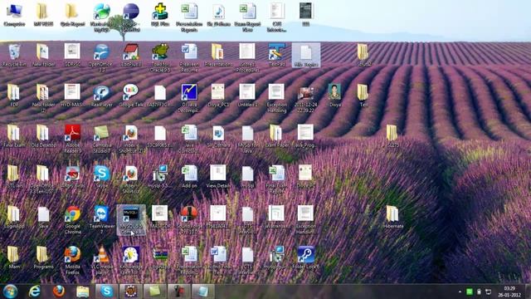Open the Angry Birds shortcut
This screenshot has width=531, height=299.
tap(72, 177)
